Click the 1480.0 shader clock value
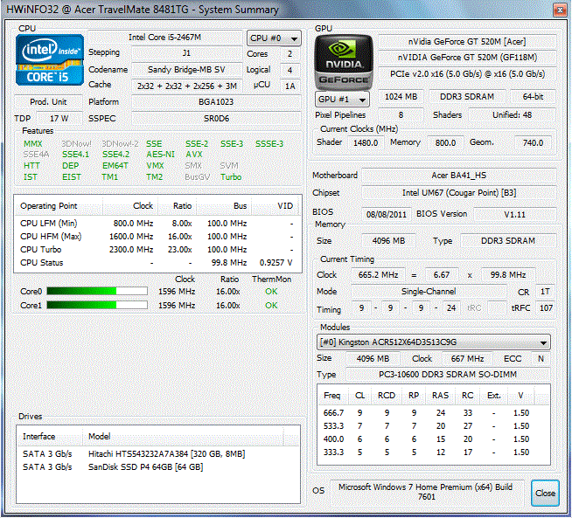 pos(366,142)
